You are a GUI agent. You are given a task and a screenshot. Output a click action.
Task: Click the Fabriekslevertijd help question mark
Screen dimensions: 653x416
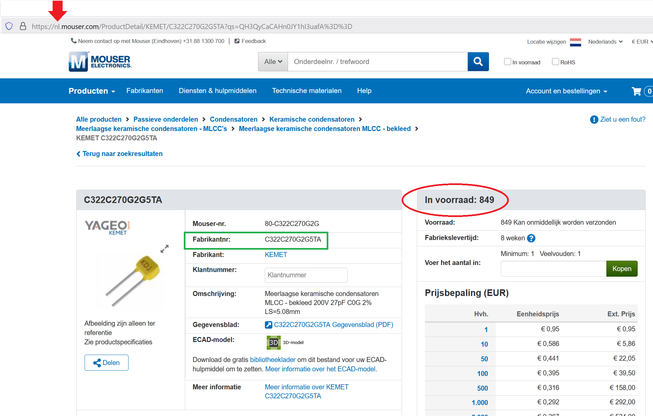pyautogui.click(x=531, y=238)
